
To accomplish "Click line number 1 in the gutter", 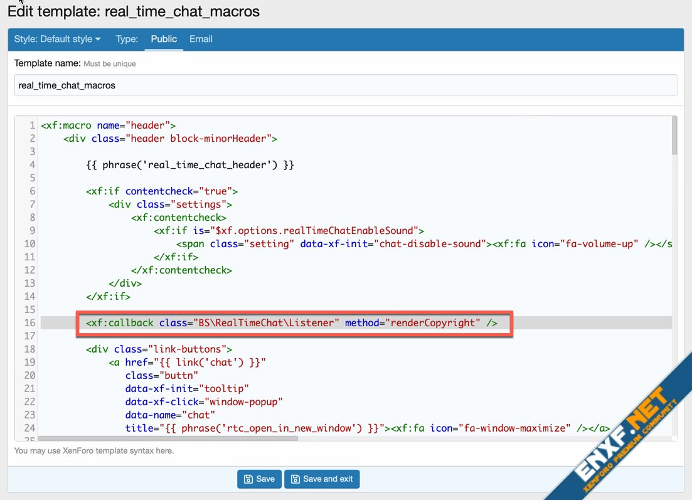I will pos(32,125).
